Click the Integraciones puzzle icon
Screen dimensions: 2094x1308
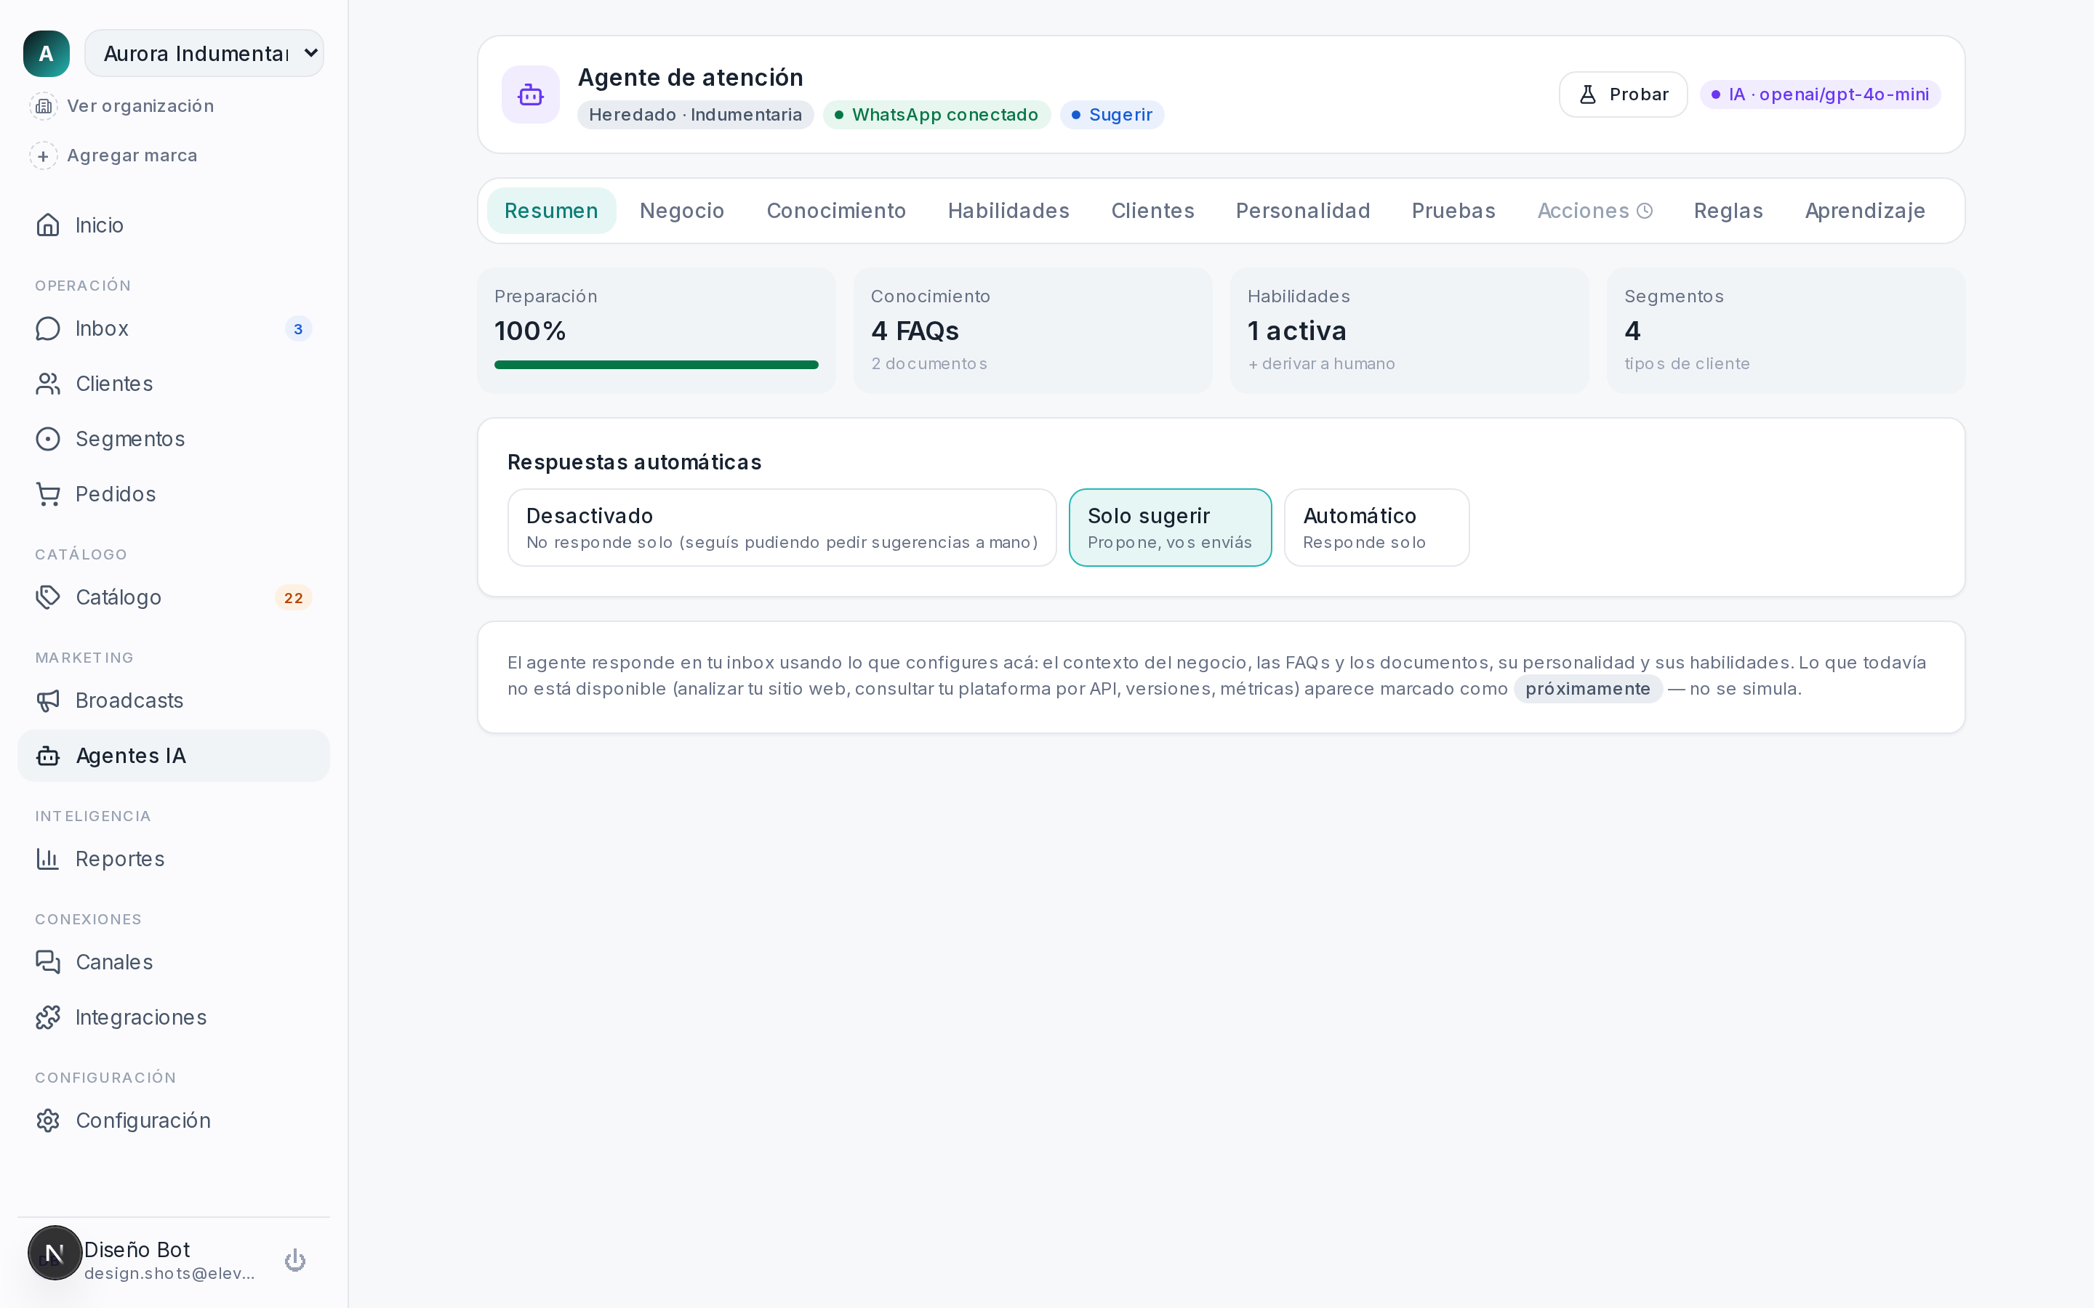(x=49, y=1017)
